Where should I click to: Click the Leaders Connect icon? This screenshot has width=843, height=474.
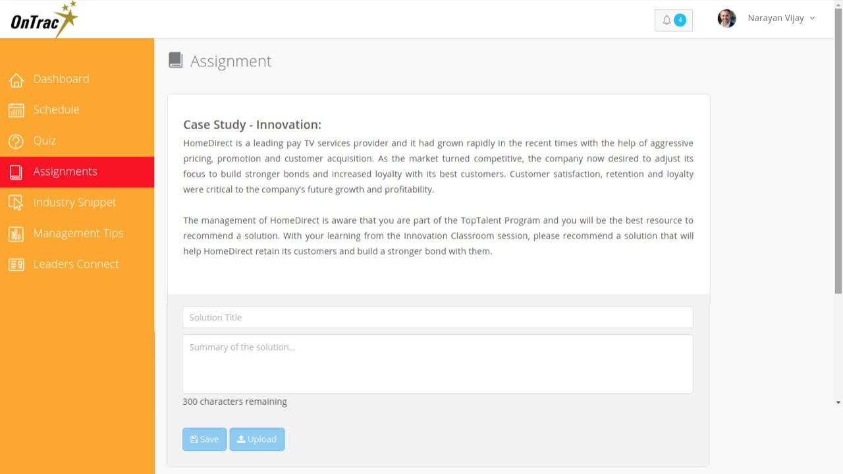[x=16, y=264]
